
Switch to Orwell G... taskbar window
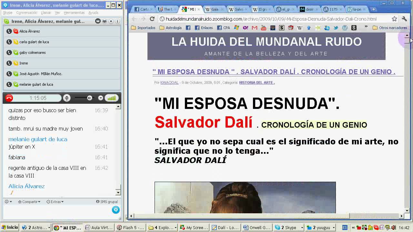point(257,227)
